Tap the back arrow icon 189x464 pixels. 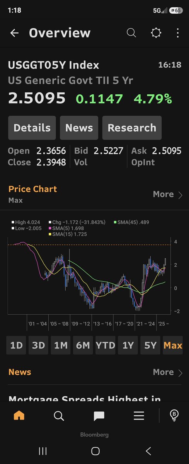(x=14, y=33)
